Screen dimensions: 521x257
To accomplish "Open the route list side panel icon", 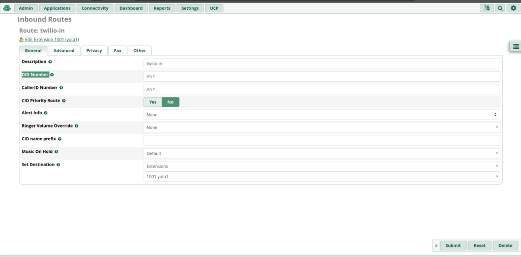I will pyautogui.click(x=515, y=46).
